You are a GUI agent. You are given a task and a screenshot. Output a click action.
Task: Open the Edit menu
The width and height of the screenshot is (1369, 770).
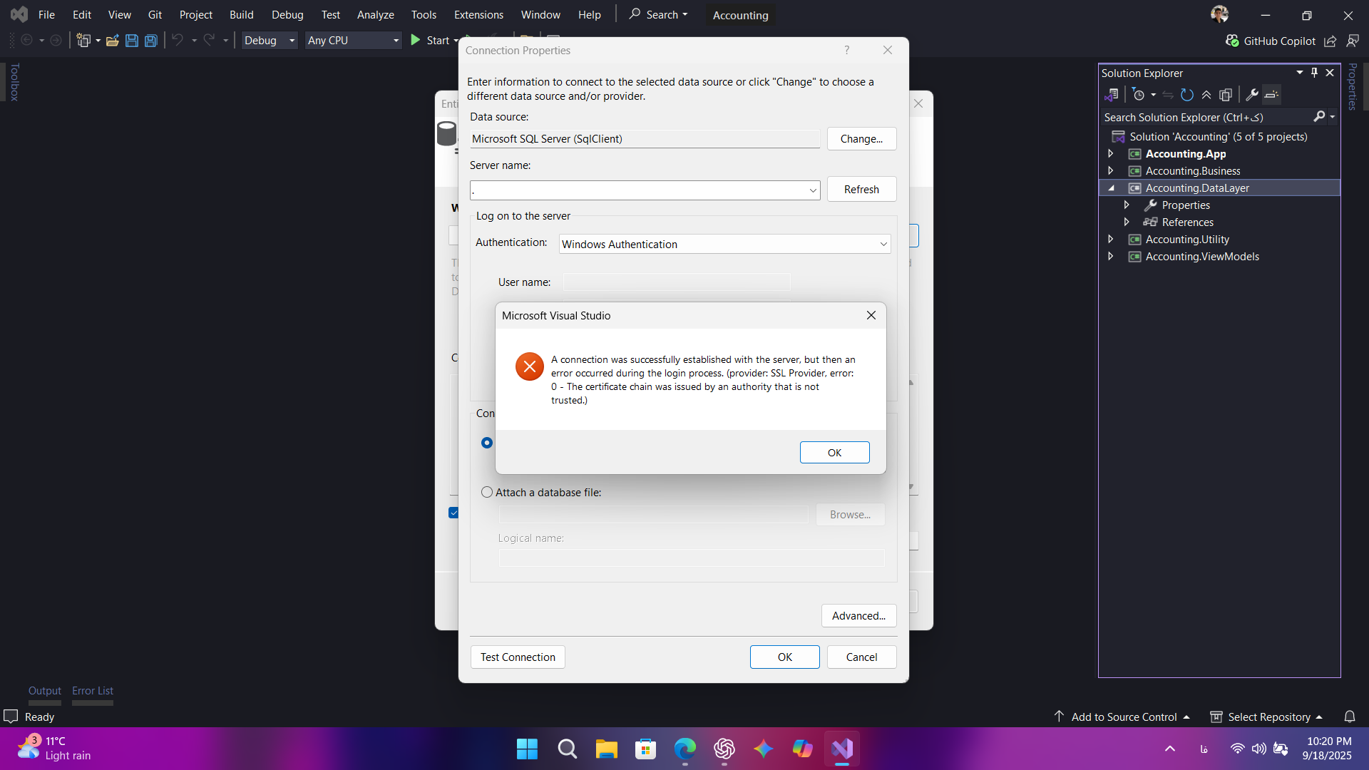pyautogui.click(x=82, y=14)
